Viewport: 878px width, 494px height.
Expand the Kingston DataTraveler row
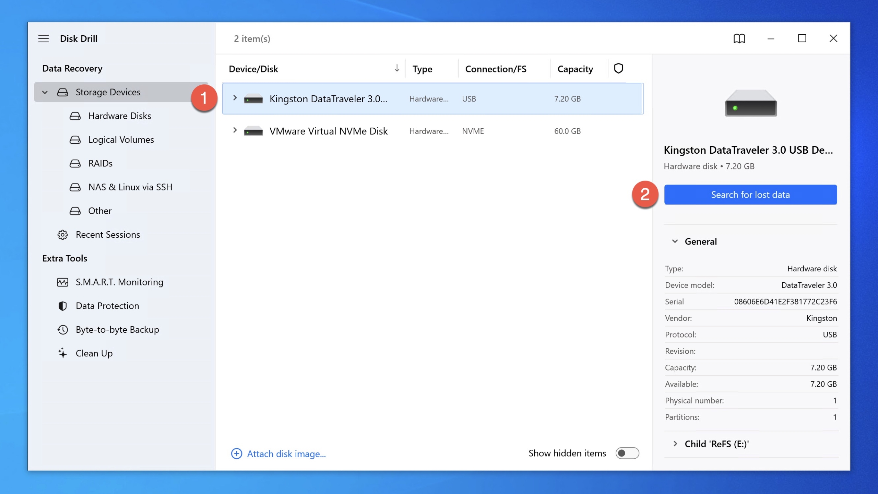pyautogui.click(x=235, y=98)
